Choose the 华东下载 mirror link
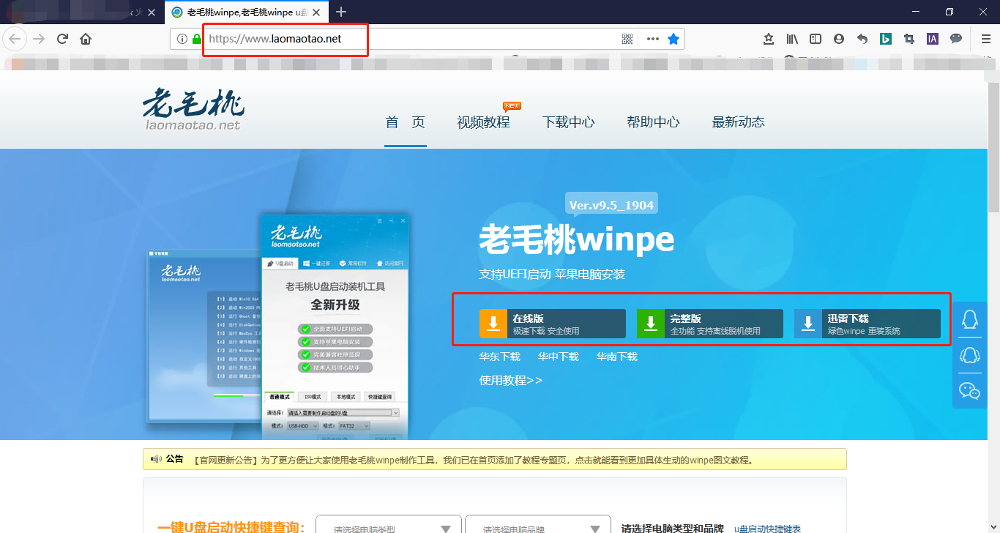1000x533 pixels. tap(500, 357)
